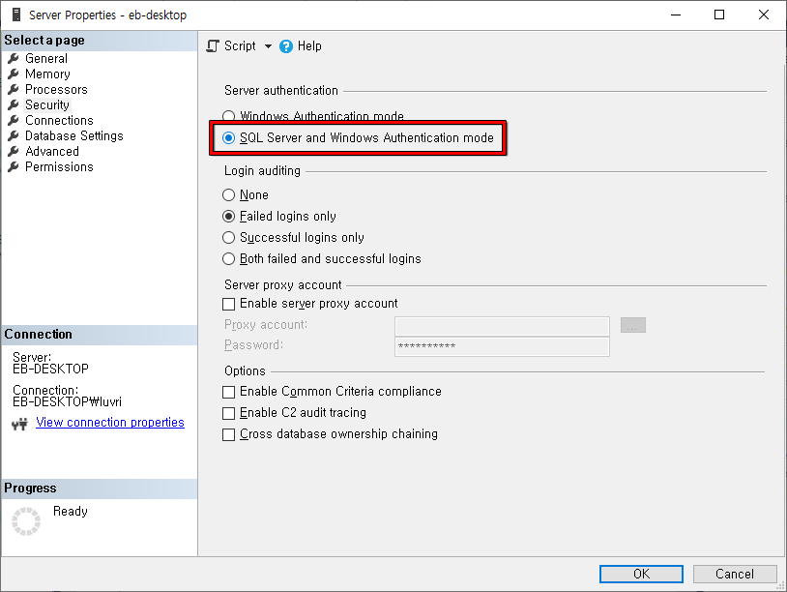The width and height of the screenshot is (787, 592).
Task: Select Successful logins only option
Action: [x=228, y=238]
